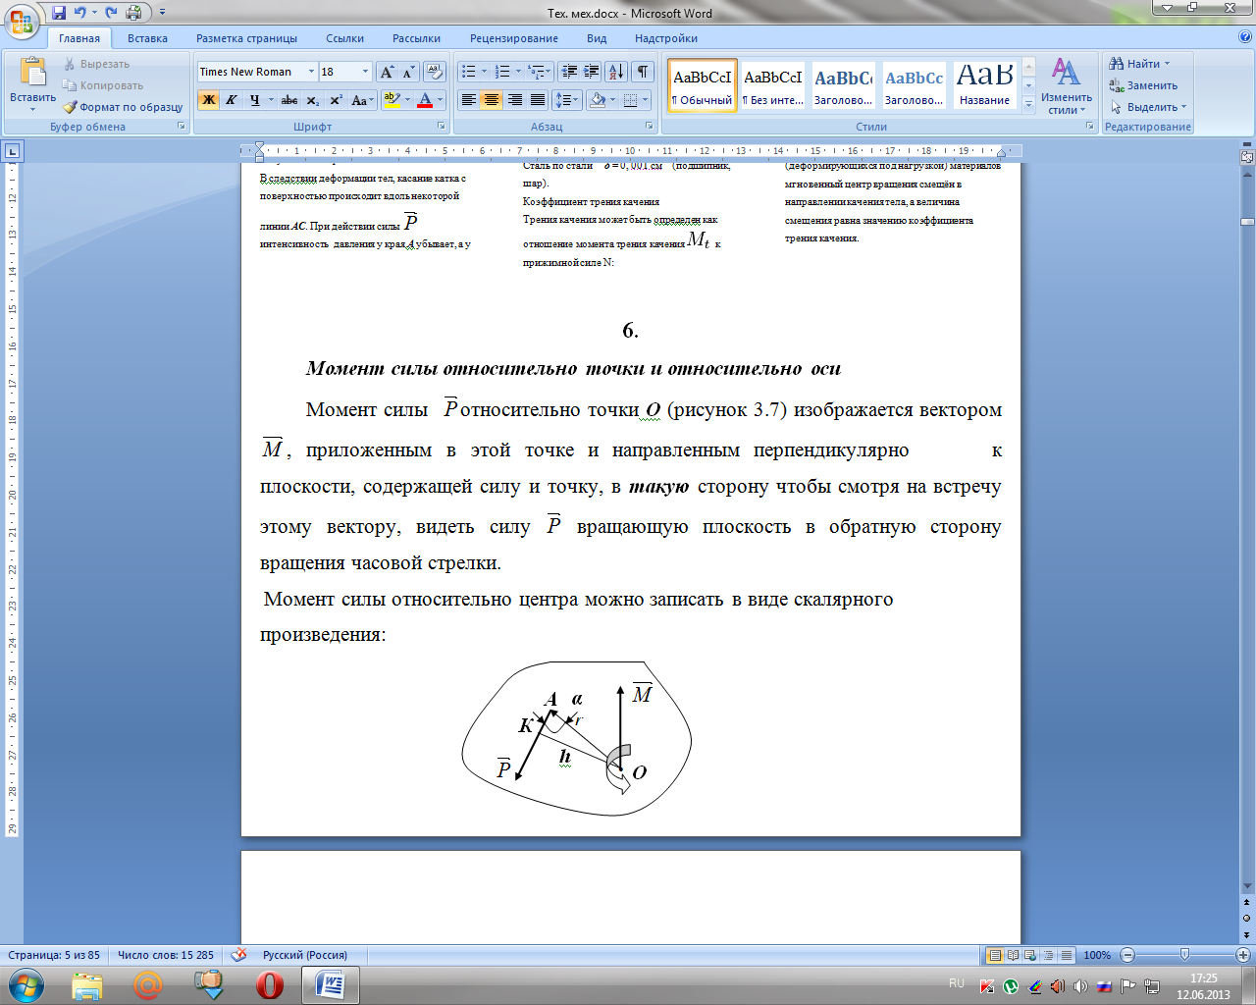Viewport: 1256px width, 1005px height.
Task: Switch to Ссылки ribbon tab
Action: coord(345,38)
